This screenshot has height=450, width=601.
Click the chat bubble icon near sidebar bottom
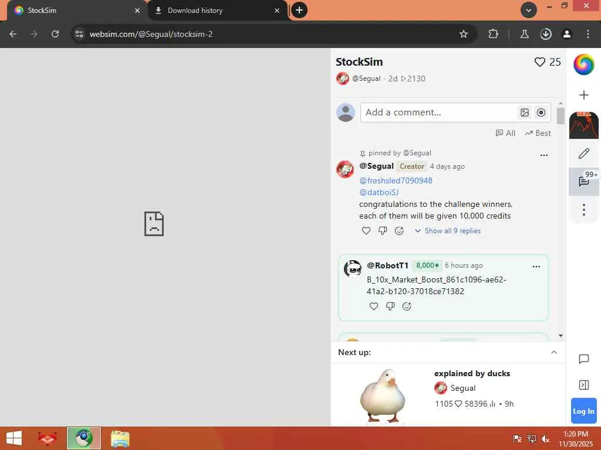coord(583,359)
